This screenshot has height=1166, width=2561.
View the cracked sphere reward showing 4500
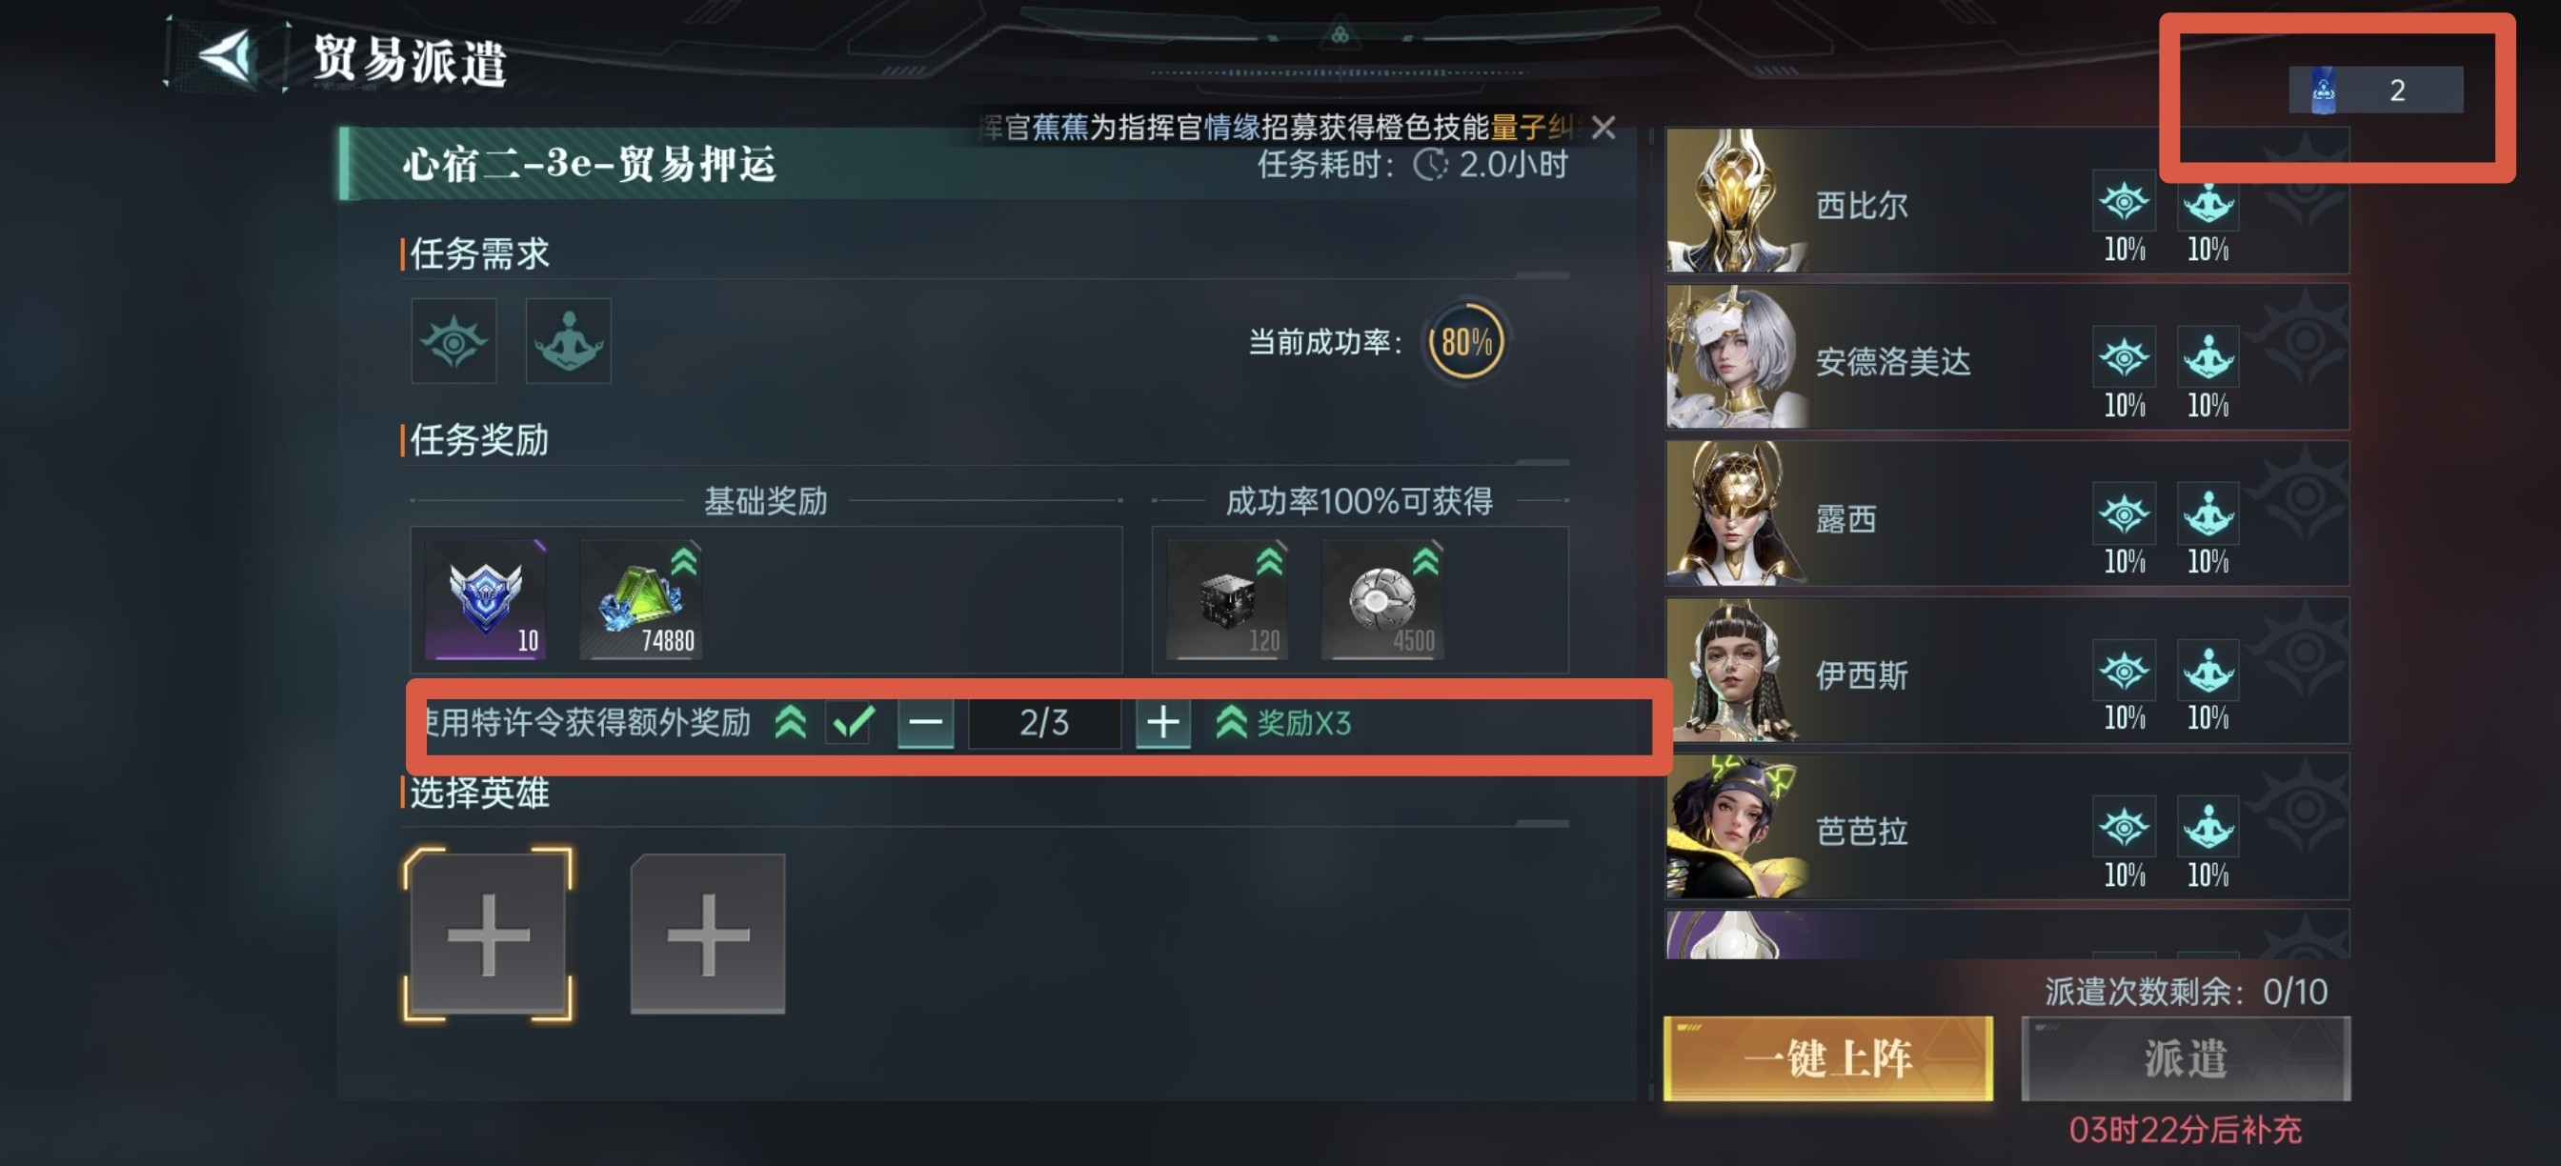1382,599
